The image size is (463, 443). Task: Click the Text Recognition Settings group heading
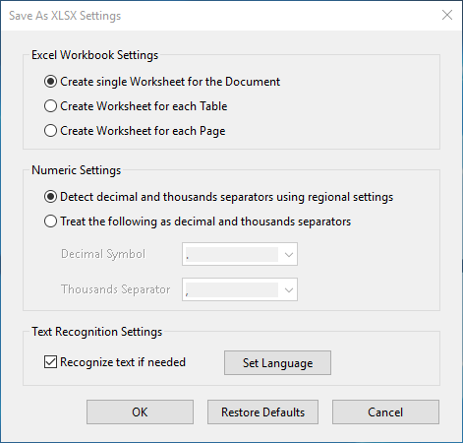pyautogui.click(x=97, y=332)
